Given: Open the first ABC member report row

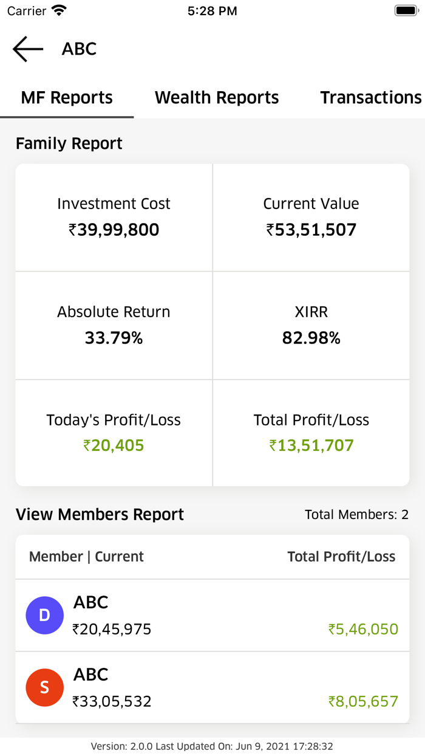Looking at the screenshot, I should point(212,615).
